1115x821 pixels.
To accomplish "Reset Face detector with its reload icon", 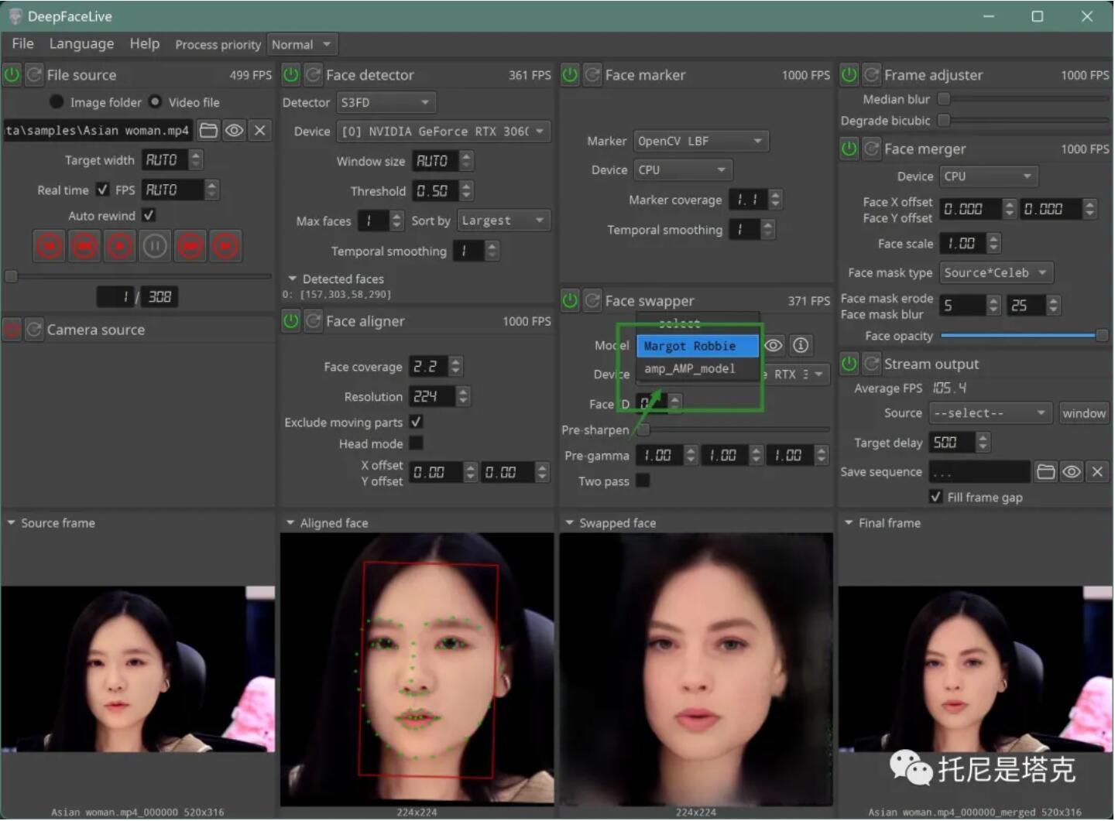I will pos(313,75).
